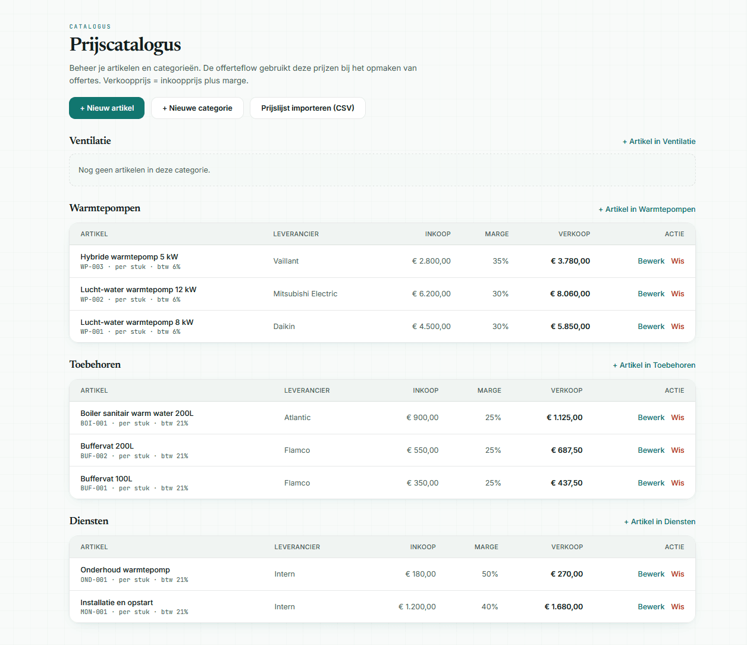Click article name Onderhoud warmtepomp
The width and height of the screenshot is (747, 645).
tap(125, 570)
